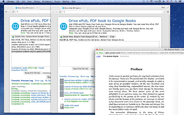Open the History menu

coord(37,1)
